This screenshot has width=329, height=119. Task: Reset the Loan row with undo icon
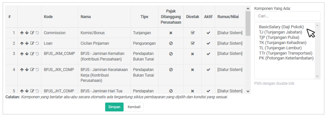coord(37,43)
